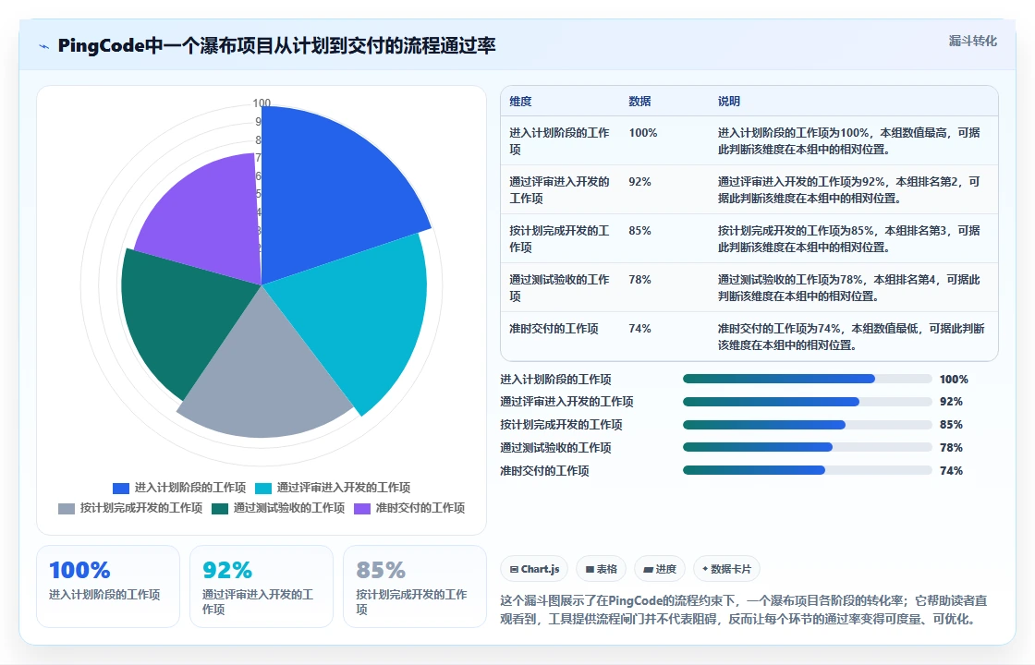Click the progress bar for 进入计划阶段的工作项

[x=808, y=379]
